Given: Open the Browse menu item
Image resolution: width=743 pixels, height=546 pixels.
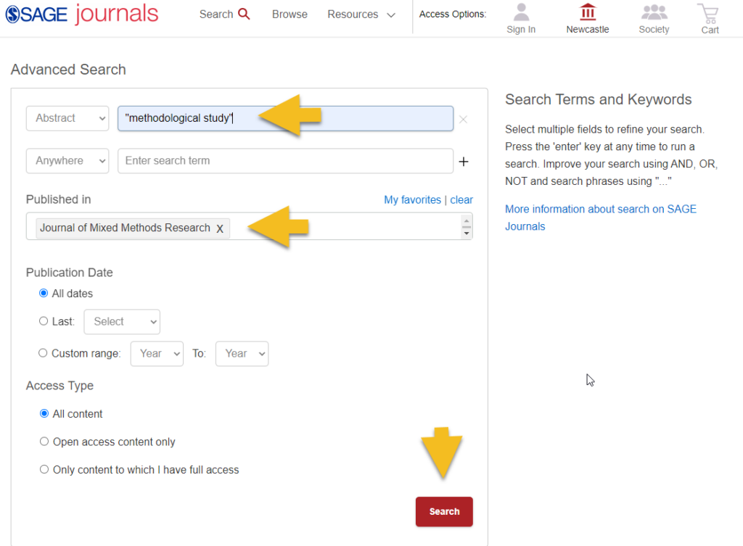Looking at the screenshot, I should [290, 15].
